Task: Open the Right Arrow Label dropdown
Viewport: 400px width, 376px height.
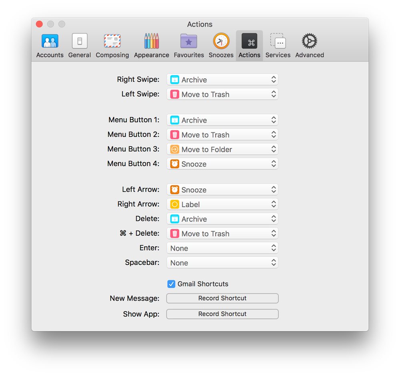Action: click(222, 204)
